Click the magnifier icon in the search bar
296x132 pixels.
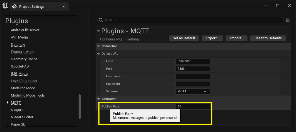pyautogui.click(x=101, y=20)
